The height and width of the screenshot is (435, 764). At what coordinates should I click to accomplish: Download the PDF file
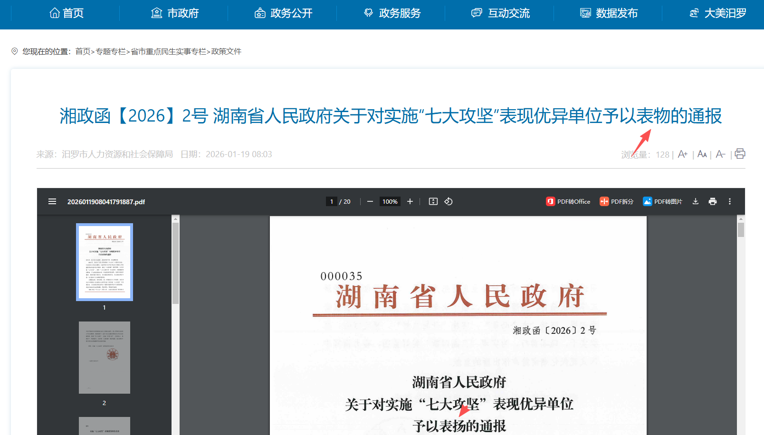tap(695, 202)
